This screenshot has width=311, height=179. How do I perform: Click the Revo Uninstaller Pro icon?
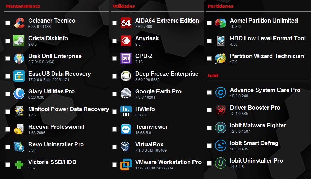pyautogui.click(x=19, y=147)
